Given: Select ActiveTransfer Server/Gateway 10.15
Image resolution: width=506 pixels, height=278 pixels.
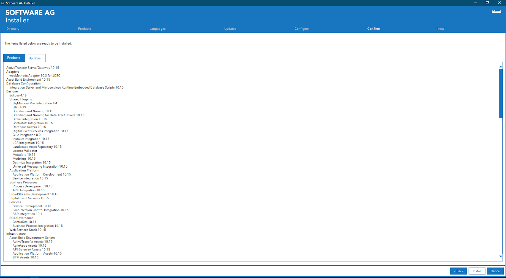Looking at the screenshot, I should (x=33, y=68).
